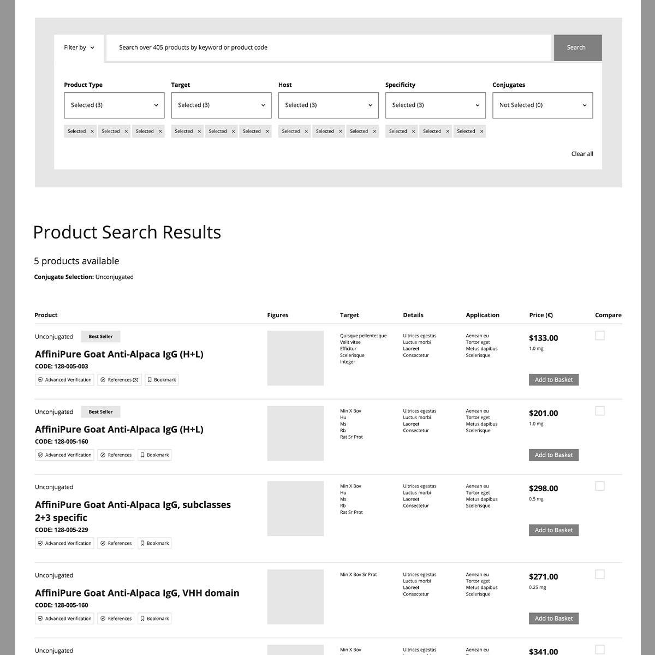Tick the Compare checkbox for the $133.00 product
The image size is (655, 655).
(600, 336)
